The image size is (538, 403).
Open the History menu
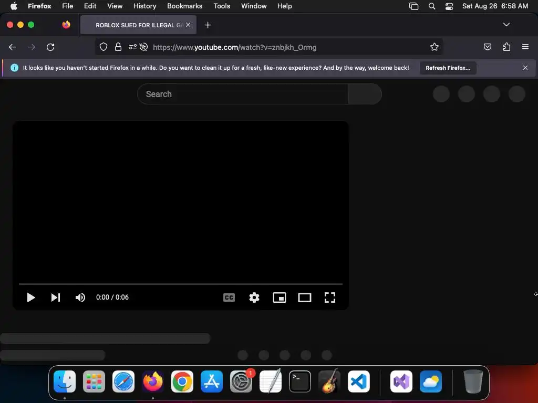144,6
